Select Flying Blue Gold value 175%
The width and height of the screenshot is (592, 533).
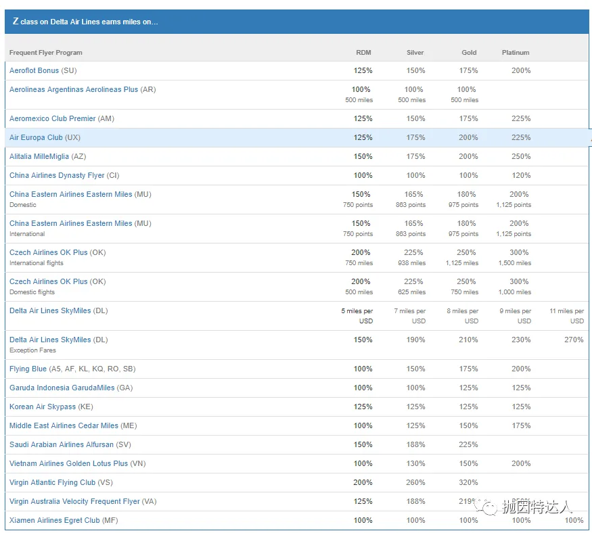pyautogui.click(x=469, y=369)
